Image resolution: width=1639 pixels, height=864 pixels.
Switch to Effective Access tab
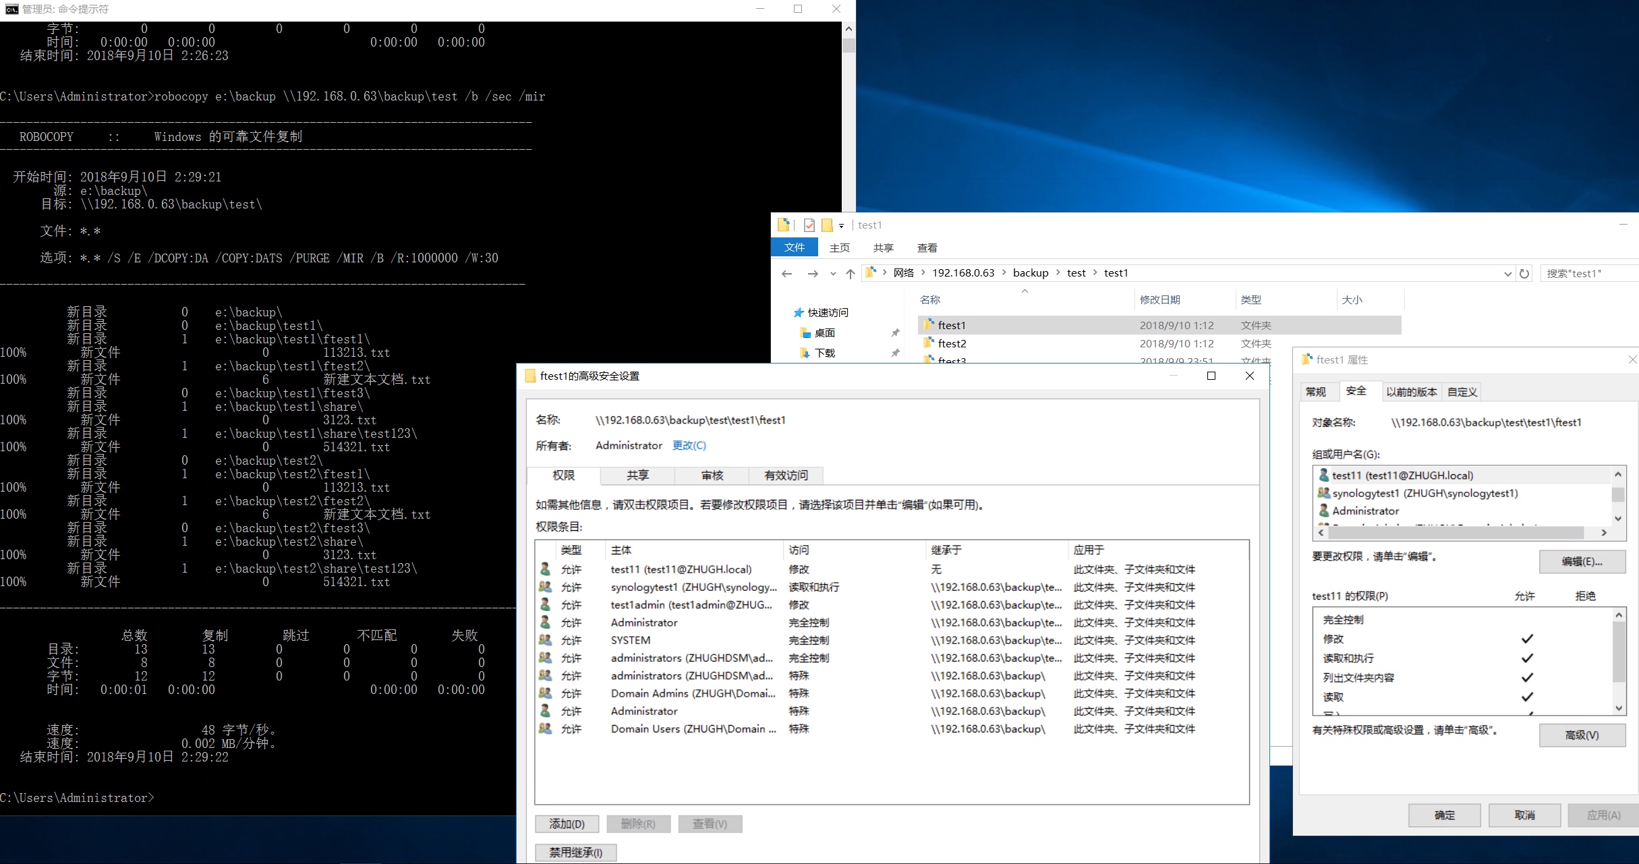coord(786,476)
